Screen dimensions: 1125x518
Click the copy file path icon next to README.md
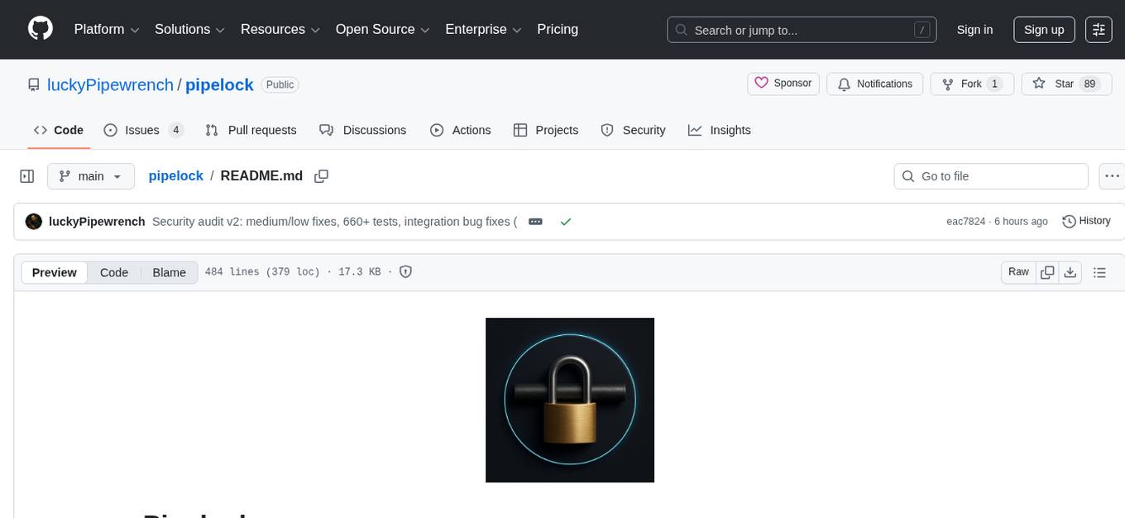pyautogui.click(x=321, y=175)
